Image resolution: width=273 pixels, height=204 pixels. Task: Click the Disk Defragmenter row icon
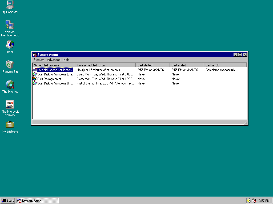(x=35, y=79)
